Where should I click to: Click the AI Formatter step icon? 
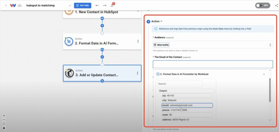coord(69,41)
